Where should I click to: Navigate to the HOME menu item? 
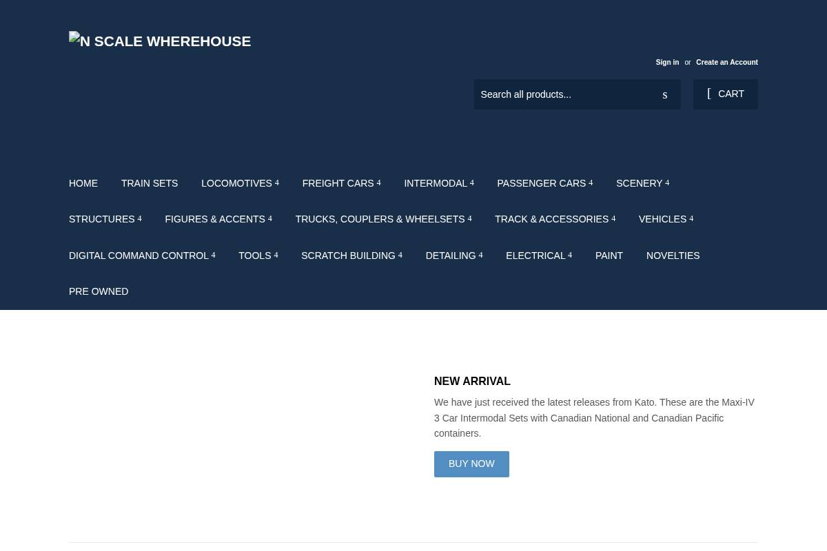[x=83, y=183]
